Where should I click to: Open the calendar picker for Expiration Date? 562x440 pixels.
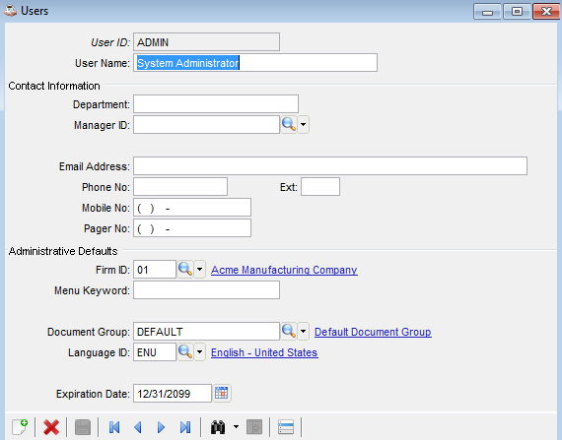[222, 393]
